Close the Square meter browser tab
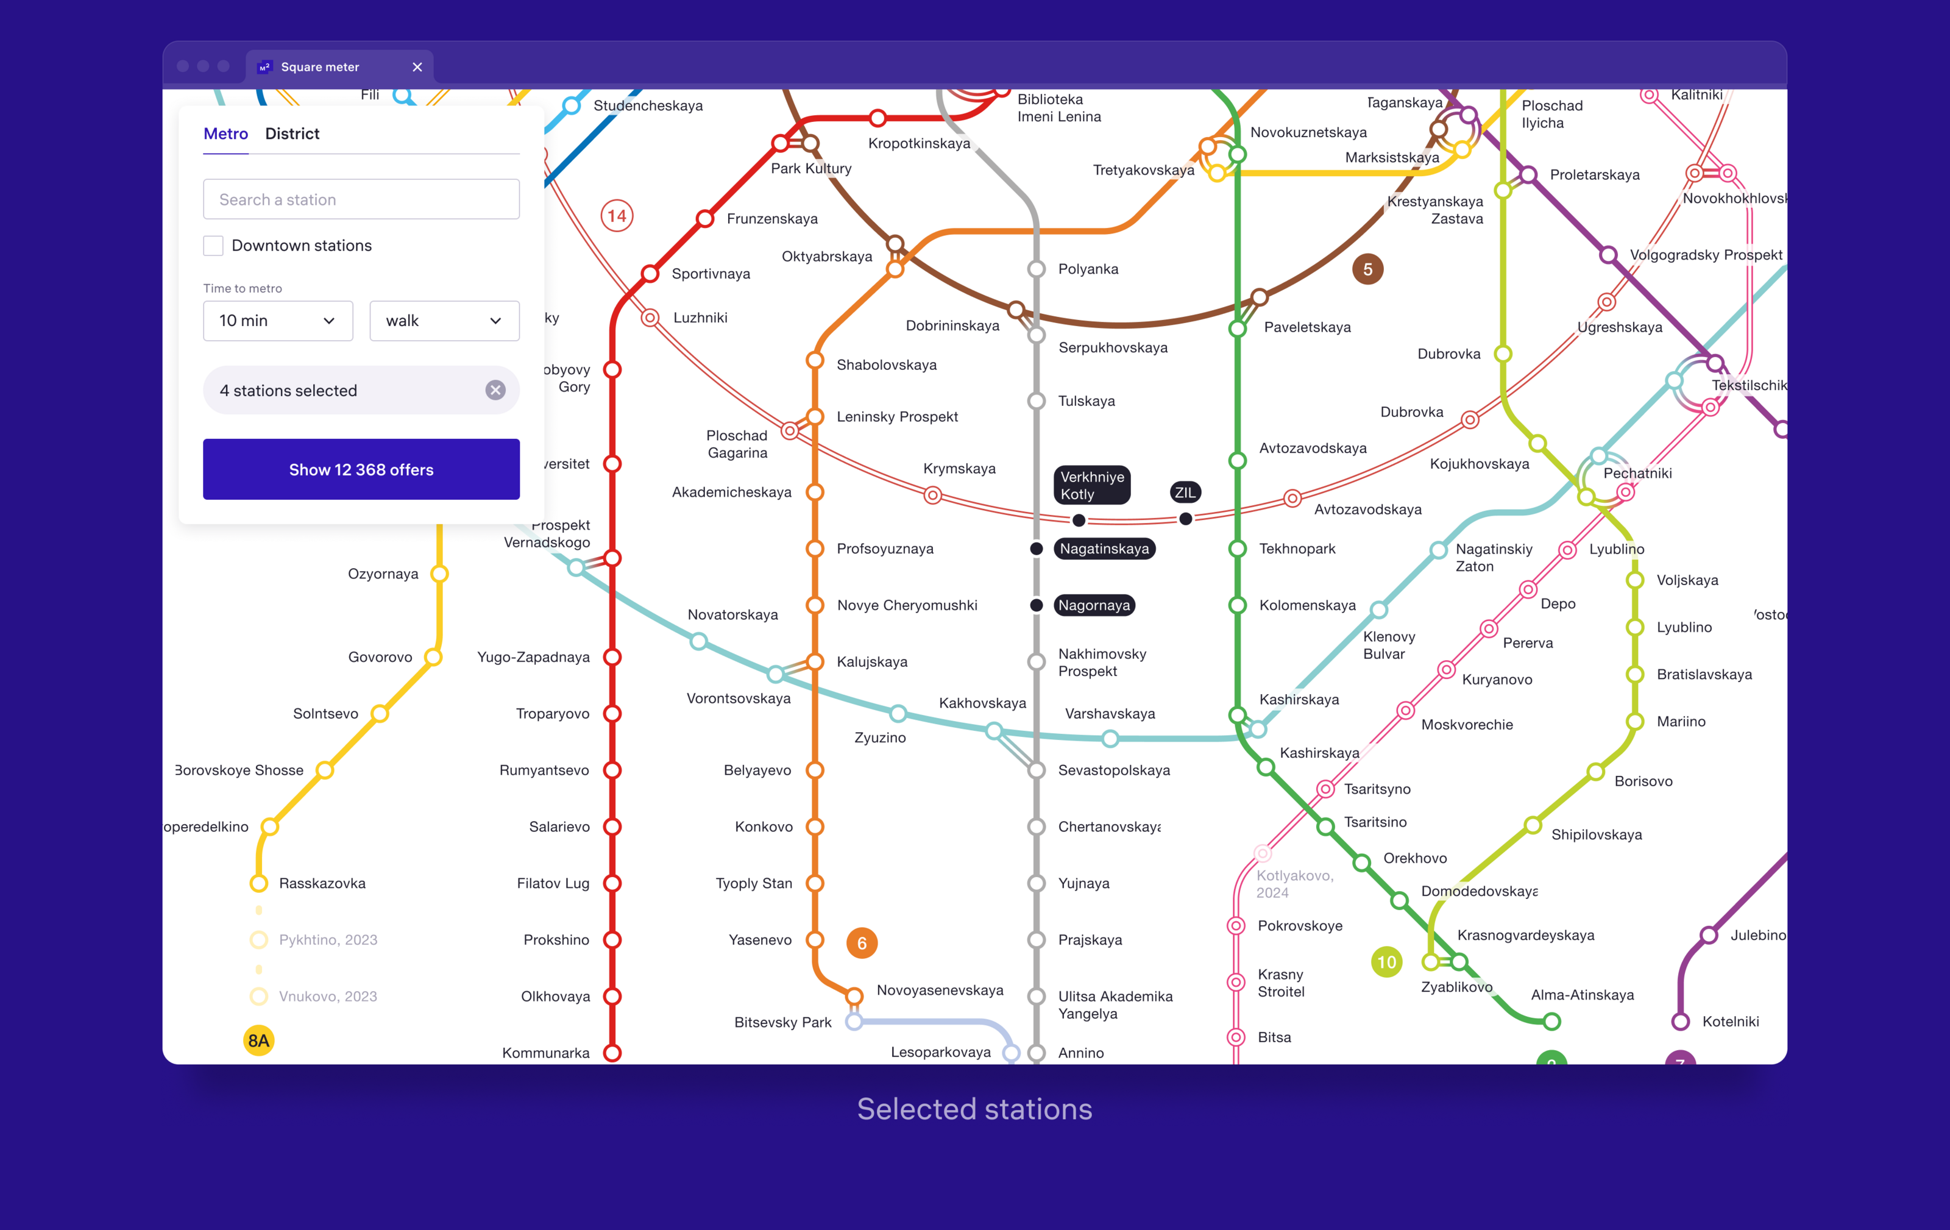This screenshot has width=1950, height=1230. pyautogui.click(x=417, y=67)
